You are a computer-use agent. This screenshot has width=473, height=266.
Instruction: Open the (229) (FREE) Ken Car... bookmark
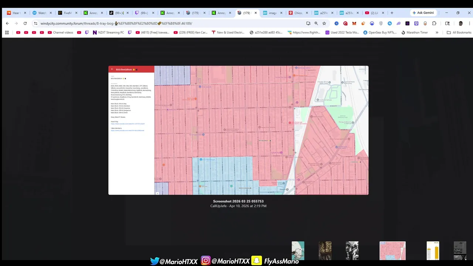coord(190,33)
